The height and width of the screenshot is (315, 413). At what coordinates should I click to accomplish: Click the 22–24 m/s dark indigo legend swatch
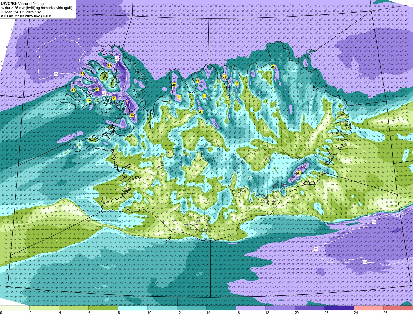click(339, 308)
